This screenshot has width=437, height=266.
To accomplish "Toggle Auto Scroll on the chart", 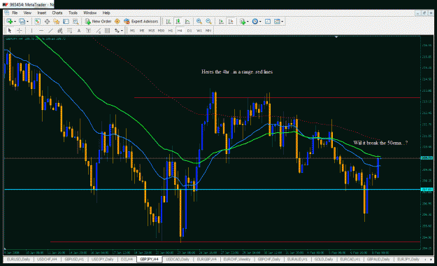I will point(221,22).
